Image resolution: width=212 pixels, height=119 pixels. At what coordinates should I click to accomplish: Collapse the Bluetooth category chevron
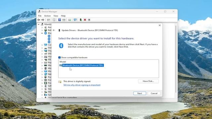pos(42,33)
